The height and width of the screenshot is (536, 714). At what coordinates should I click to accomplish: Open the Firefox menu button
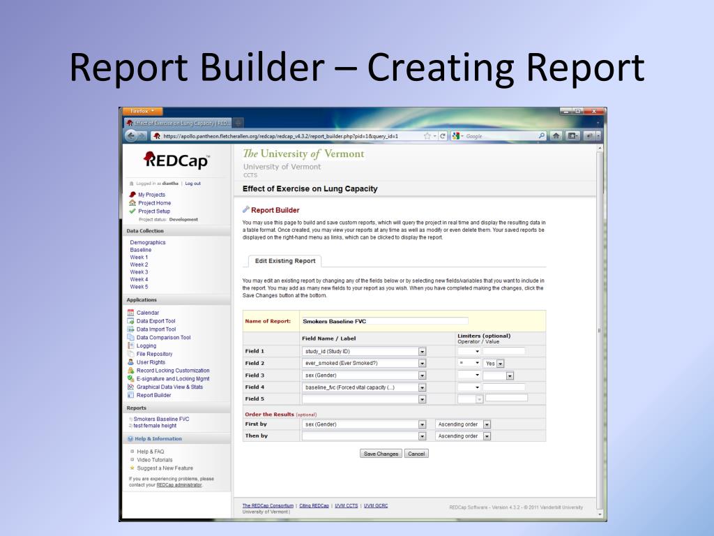(x=142, y=111)
